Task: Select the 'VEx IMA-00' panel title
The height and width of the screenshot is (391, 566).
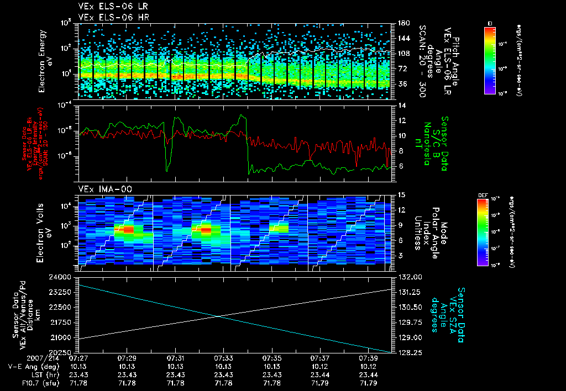Action: point(105,189)
